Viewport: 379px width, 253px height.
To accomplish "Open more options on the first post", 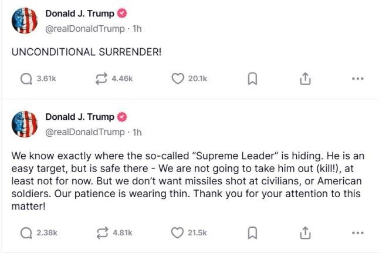I will coord(358,79).
